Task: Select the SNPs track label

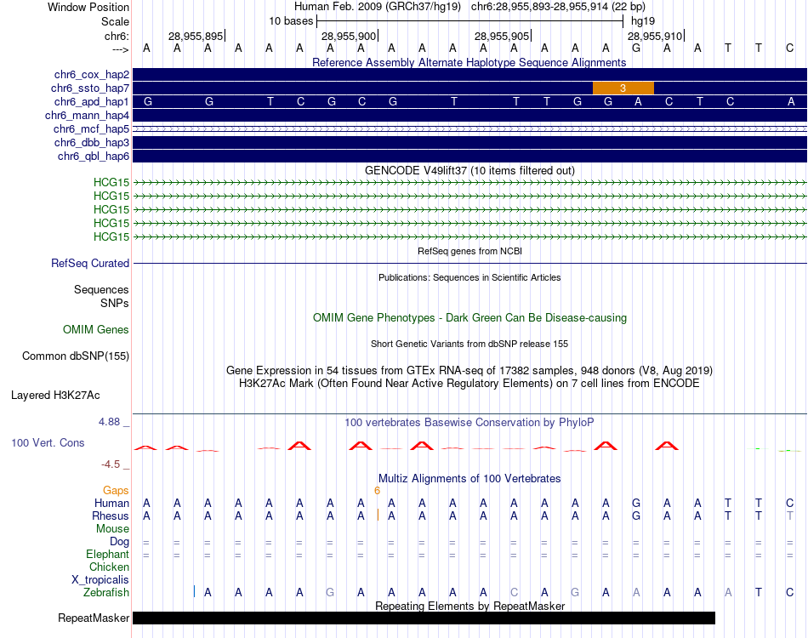Action: 115,303
